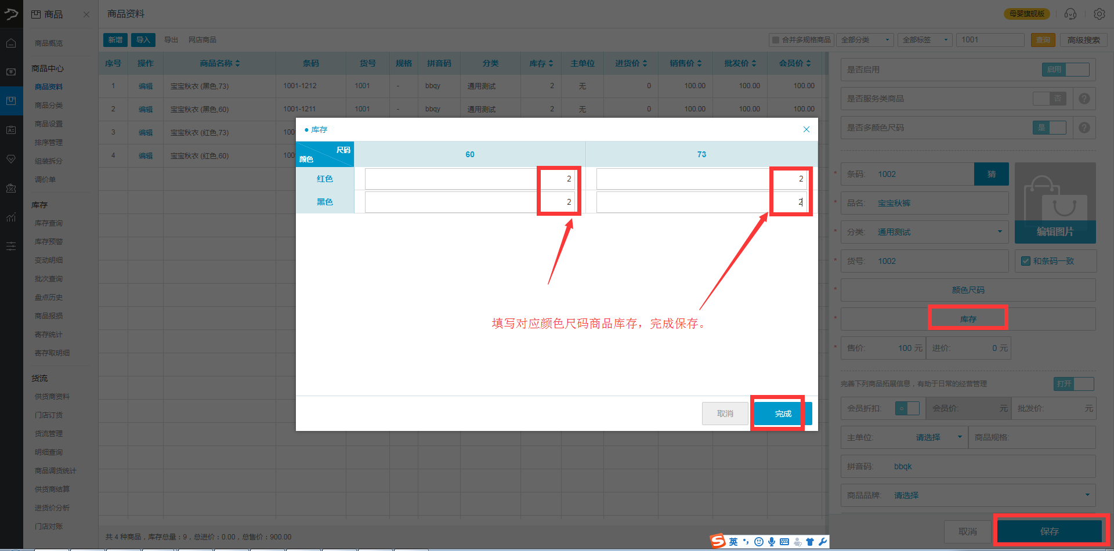Click the Sogou emoji smiley icon

[x=758, y=542]
